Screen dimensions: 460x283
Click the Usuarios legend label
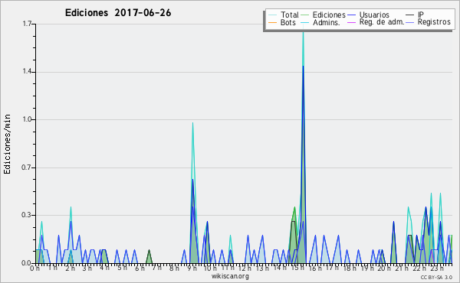pyautogui.click(x=374, y=15)
